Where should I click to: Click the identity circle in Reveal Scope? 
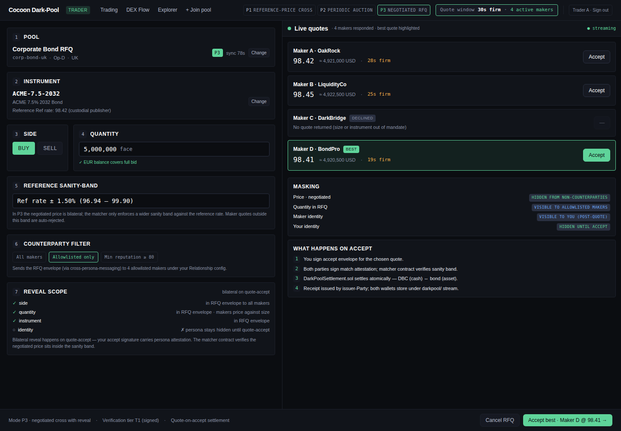(x=14, y=330)
